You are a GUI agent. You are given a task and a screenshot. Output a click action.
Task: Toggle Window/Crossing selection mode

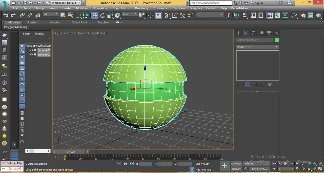click(x=86, y=15)
